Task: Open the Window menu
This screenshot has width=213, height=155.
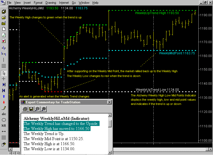Action: coord(84,3)
